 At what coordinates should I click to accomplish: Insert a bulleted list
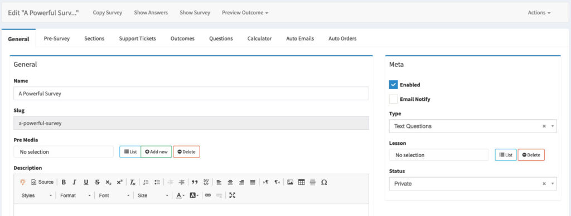[x=157, y=182]
